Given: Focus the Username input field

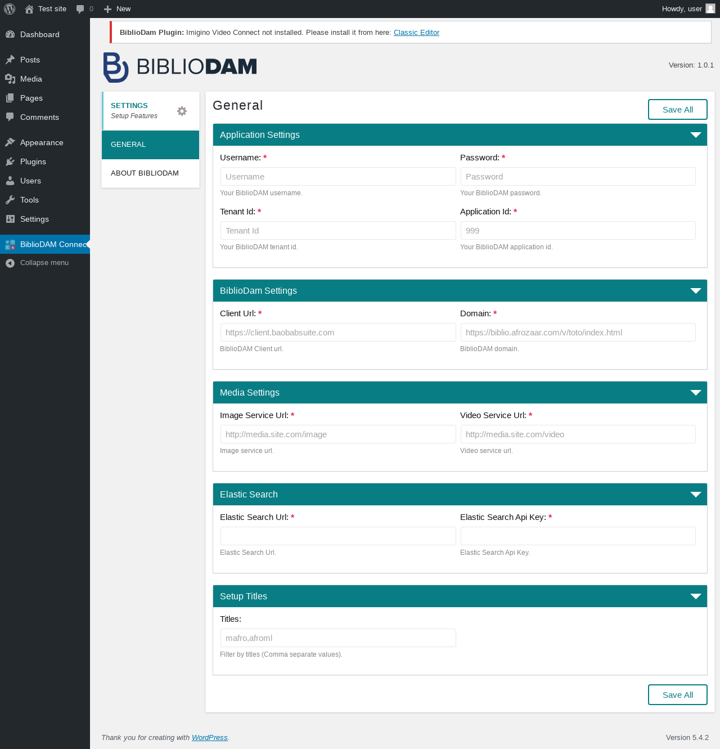Looking at the screenshot, I should pos(338,177).
